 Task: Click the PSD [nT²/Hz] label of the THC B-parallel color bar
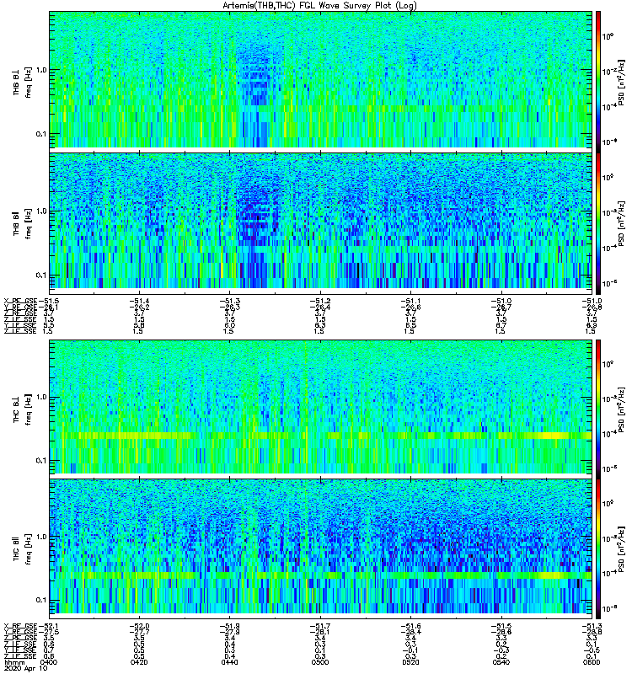click(621, 549)
